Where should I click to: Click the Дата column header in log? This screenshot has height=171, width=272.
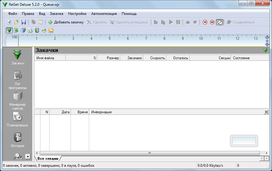coord(60,112)
